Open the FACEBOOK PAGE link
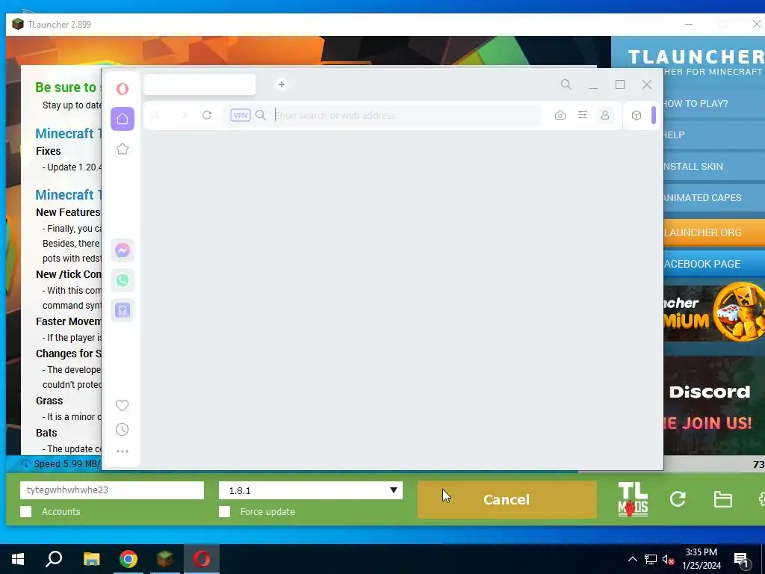This screenshot has height=574, width=765. coord(714,264)
